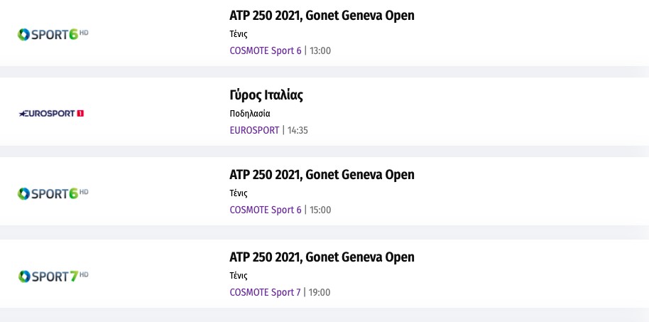The height and width of the screenshot is (322, 649).
Task: Open the Gonet Geneva Open title airing at 13:00
Action: click(322, 16)
